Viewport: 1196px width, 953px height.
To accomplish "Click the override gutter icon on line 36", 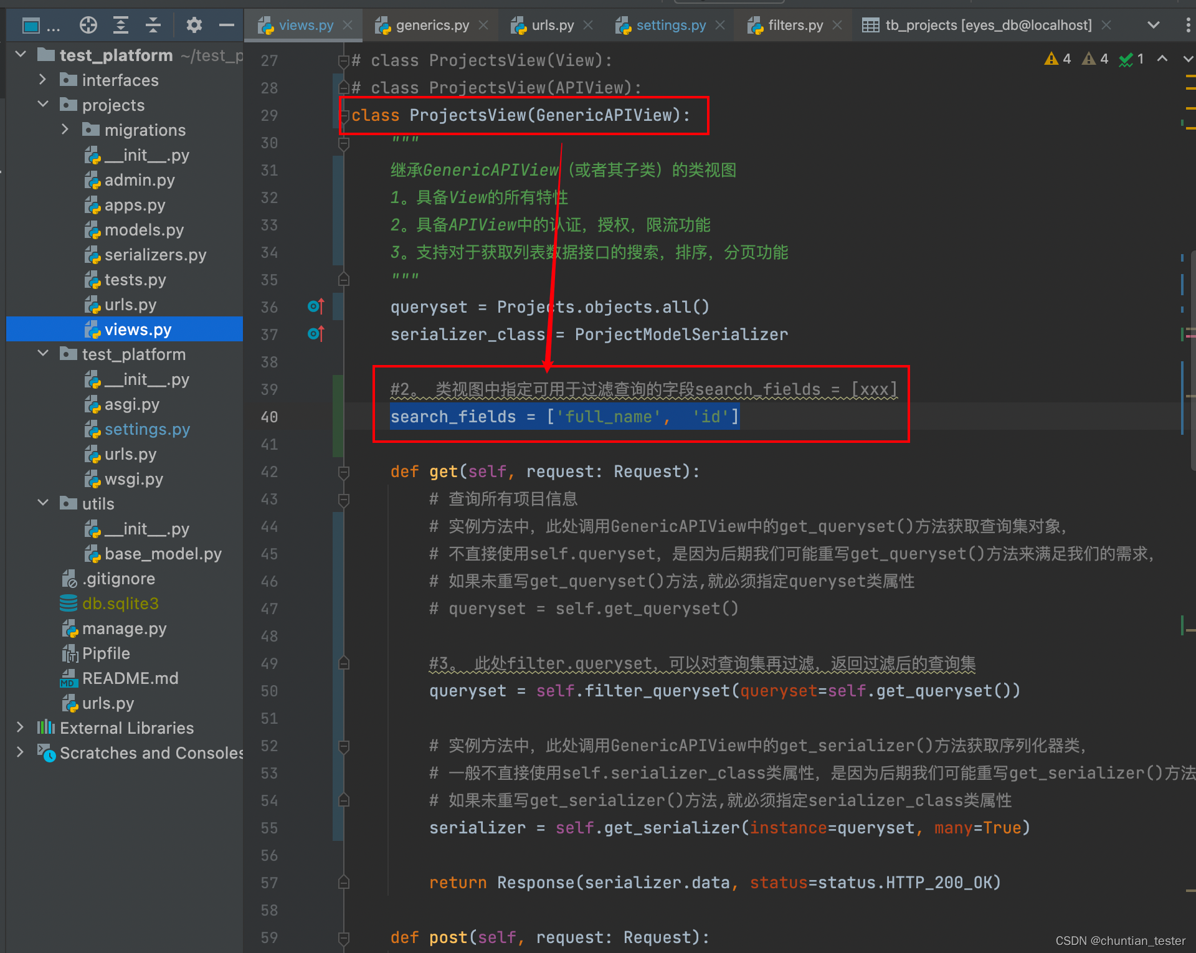I will (316, 306).
